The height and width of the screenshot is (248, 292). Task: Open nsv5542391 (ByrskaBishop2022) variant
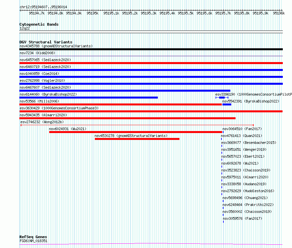251,101
